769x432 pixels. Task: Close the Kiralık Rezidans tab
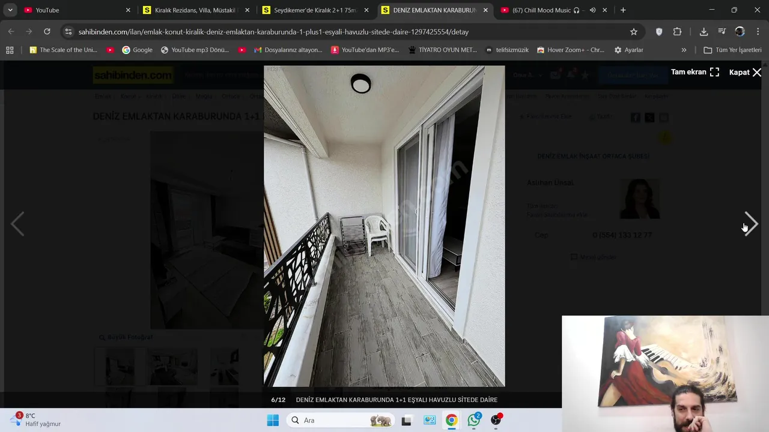(247, 10)
